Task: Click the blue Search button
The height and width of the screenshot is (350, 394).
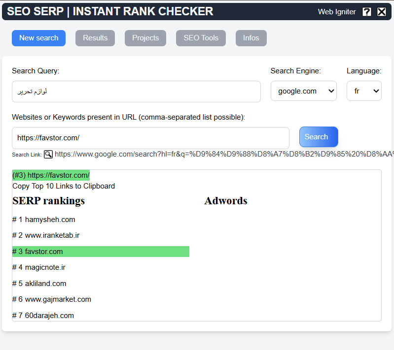Action: (x=319, y=137)
